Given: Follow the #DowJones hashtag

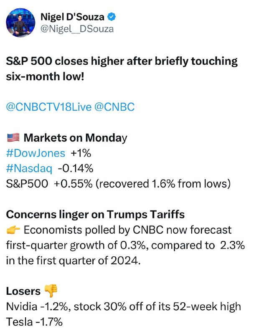Looking at the screenshot, I should pos(36,153).
